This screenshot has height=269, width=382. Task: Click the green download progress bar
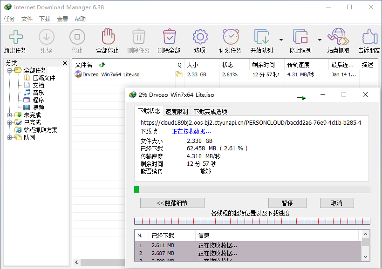pyautogui.click(x=252, y=189)
